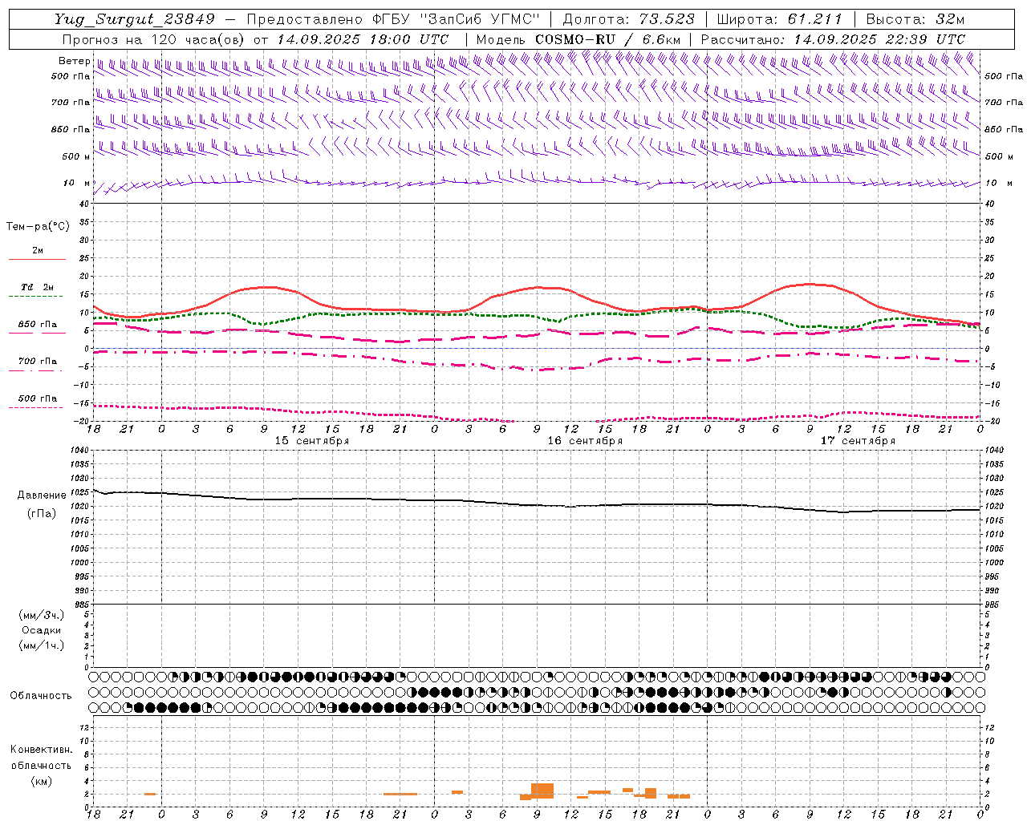
Task: Click the (мм/3ч.) precipitation unit label
Action: pos(42,615)
